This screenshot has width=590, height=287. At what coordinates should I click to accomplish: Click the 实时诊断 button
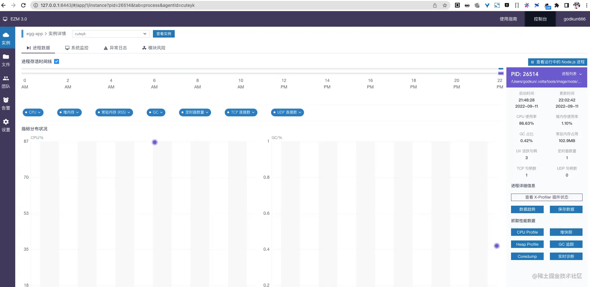pyautogui.click(x=566, y=257)
